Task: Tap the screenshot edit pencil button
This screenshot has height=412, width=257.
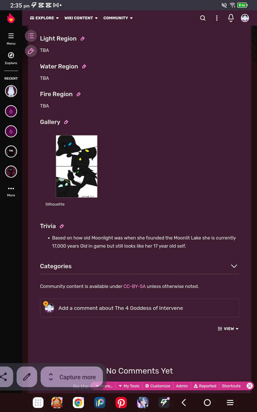Action: (27, 377)
